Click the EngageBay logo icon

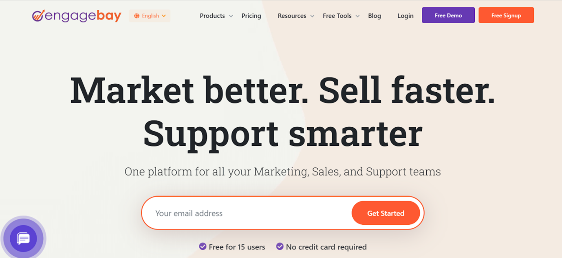[38, 15]
